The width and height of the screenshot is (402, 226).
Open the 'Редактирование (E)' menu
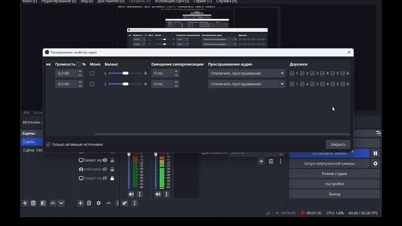coord(58,1)
